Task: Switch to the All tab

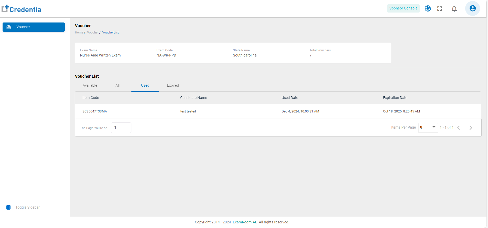Action: [x=118, y=85]
